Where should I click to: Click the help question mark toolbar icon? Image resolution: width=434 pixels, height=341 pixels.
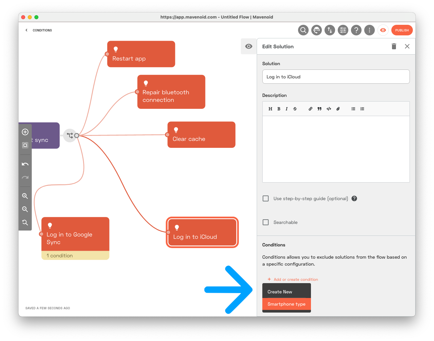[356, 30]
